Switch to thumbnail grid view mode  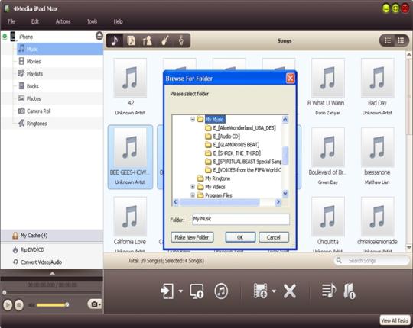(x=401, y=40)
